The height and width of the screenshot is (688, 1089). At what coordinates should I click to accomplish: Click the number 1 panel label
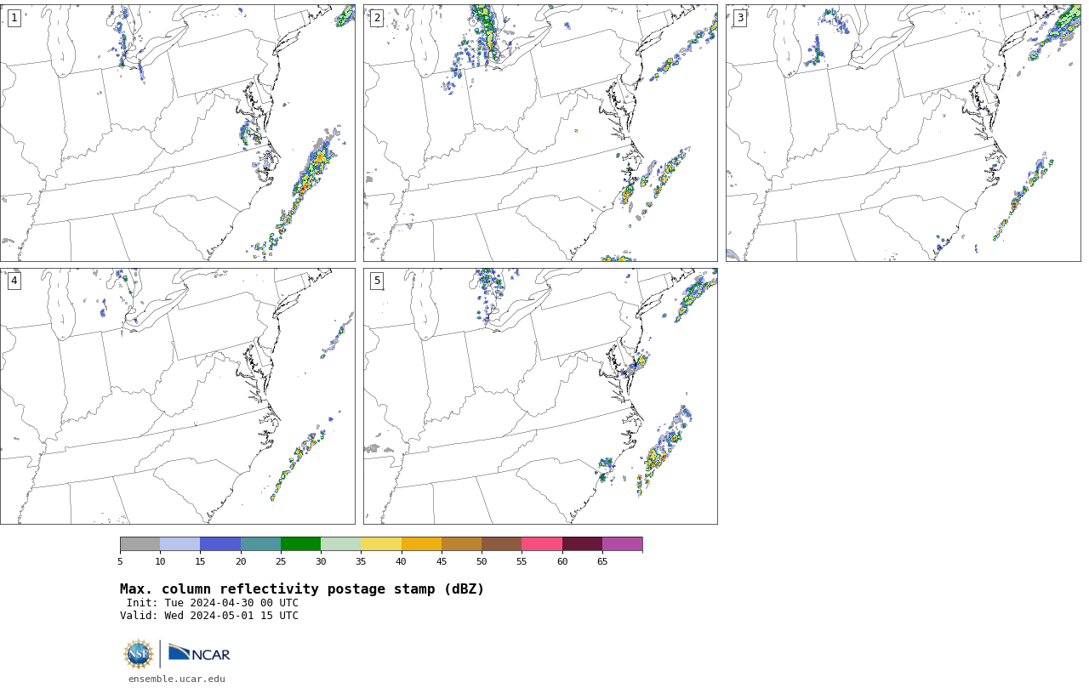(14, 18)
